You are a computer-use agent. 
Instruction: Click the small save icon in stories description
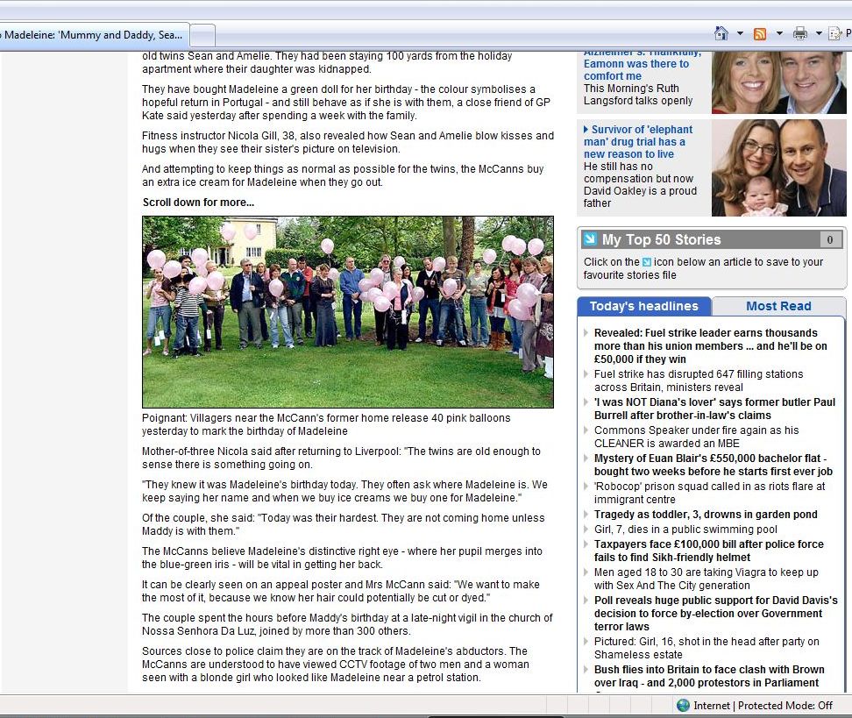tap(647, 262)
